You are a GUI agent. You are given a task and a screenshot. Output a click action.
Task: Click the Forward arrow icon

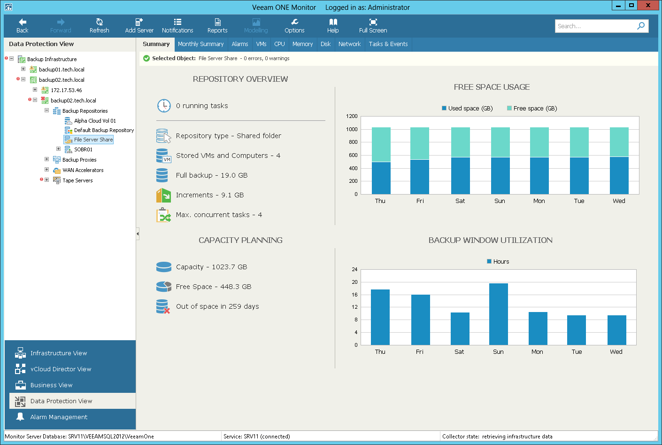pyautogui.click(x=61, y=22)
